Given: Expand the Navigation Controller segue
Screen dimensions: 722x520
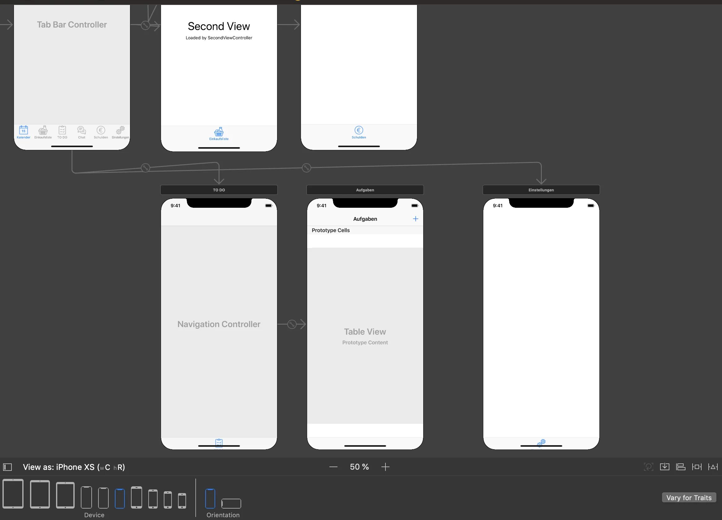Looking at the screenshot, I should click(291, 324).
